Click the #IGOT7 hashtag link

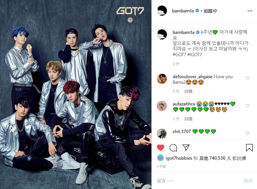[x=195, y=54]
